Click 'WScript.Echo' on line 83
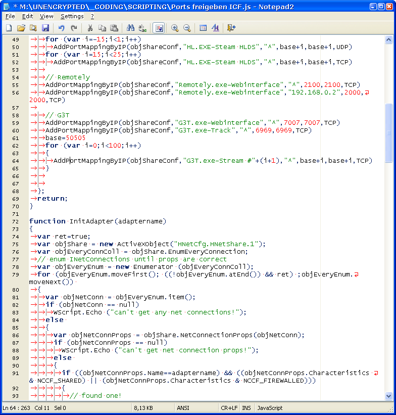 [x=77, y=312]
